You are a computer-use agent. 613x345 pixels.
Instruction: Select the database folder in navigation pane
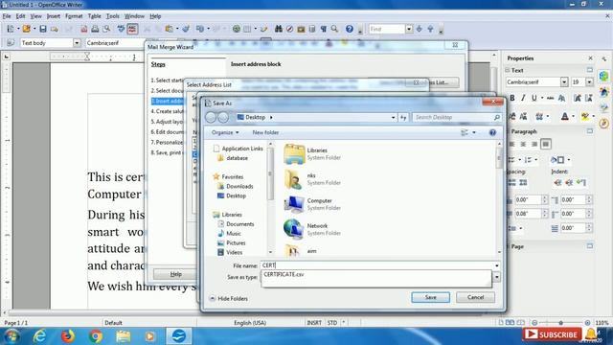click(233, 158)
